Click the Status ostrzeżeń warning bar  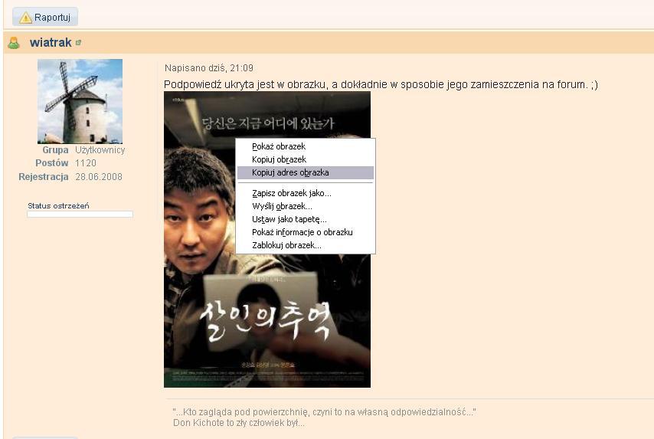point(80,214)
